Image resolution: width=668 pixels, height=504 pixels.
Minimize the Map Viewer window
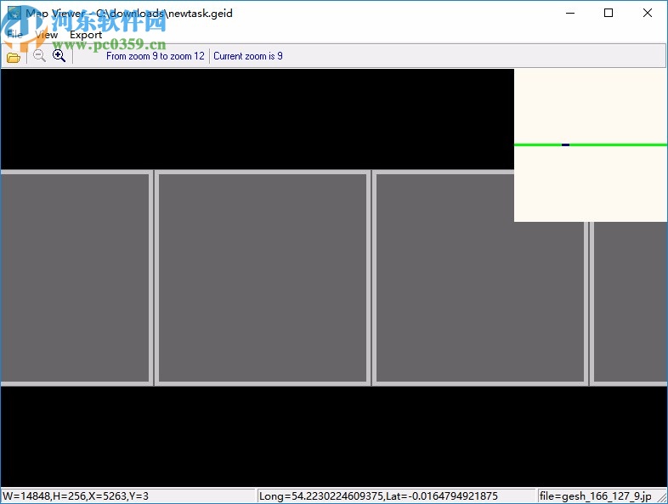click(x=570, y=14)
